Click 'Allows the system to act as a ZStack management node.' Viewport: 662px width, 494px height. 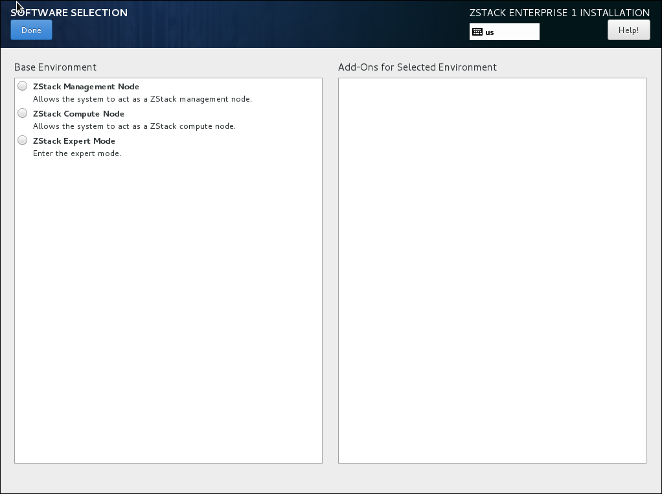click(x=143, y=99)
